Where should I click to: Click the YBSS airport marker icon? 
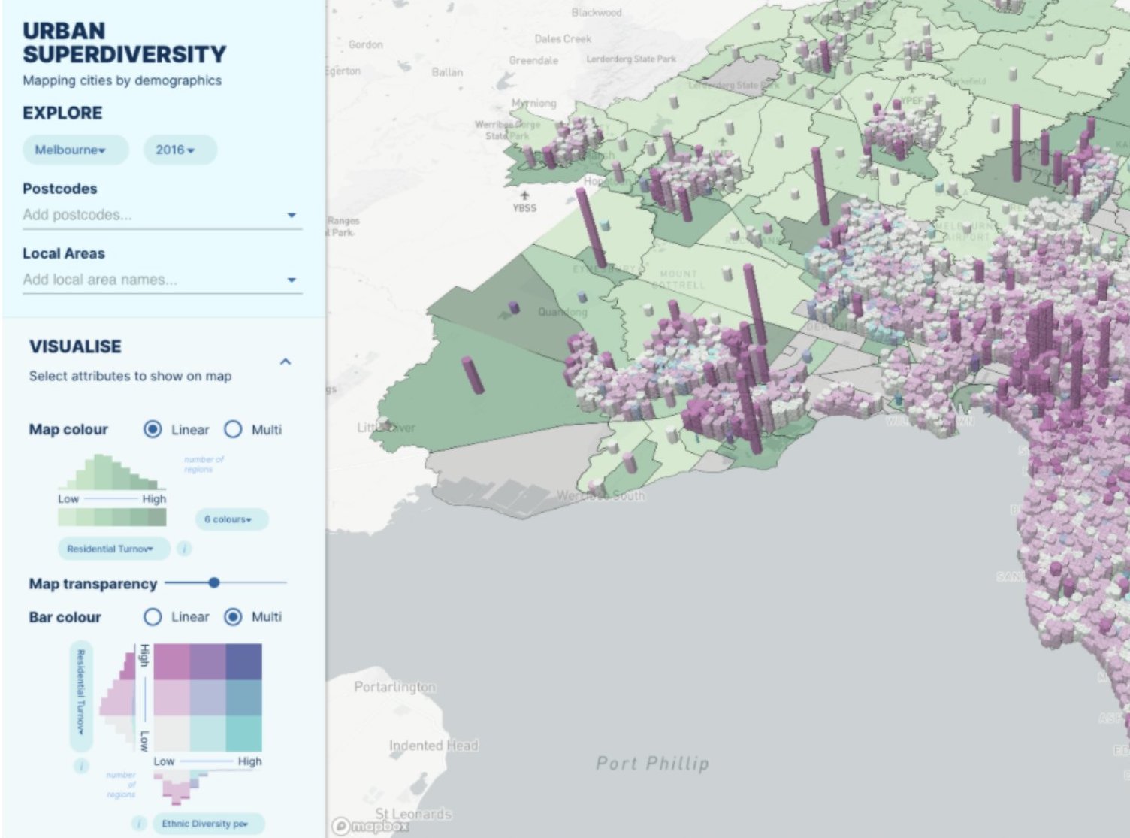click(524, 195)
